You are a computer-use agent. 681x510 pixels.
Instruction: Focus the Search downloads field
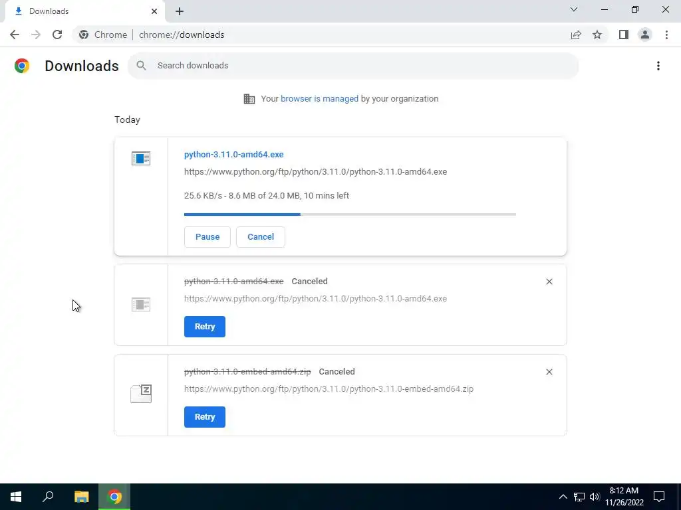click(353, 66)
